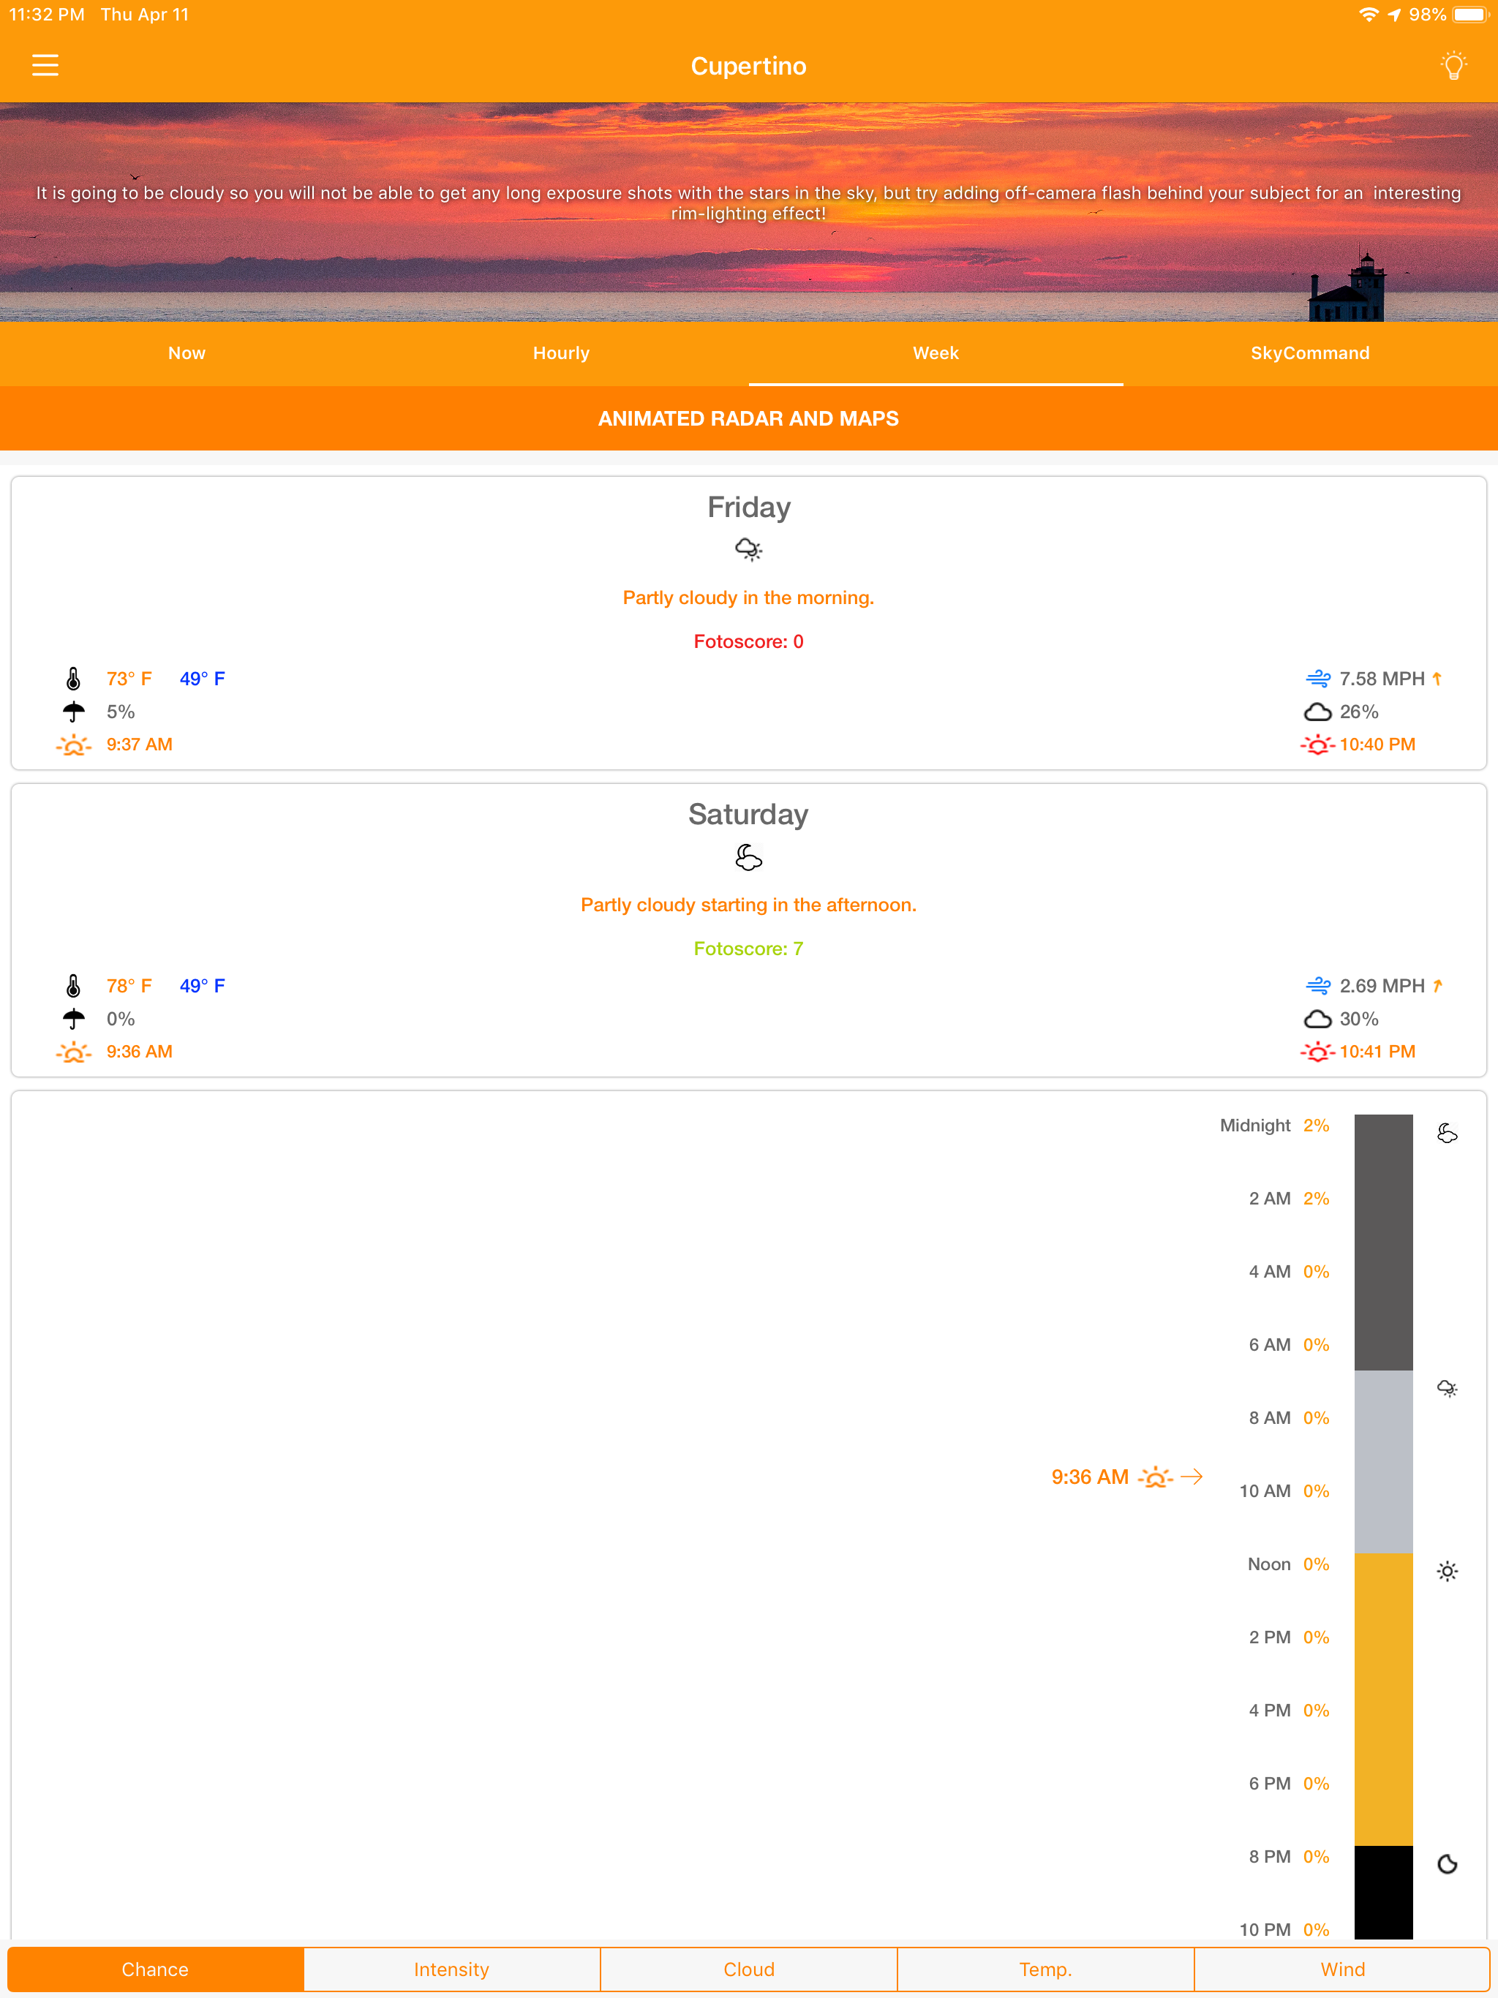
Task: Switch chart to Wind segment
Action: [1343, 1969]
